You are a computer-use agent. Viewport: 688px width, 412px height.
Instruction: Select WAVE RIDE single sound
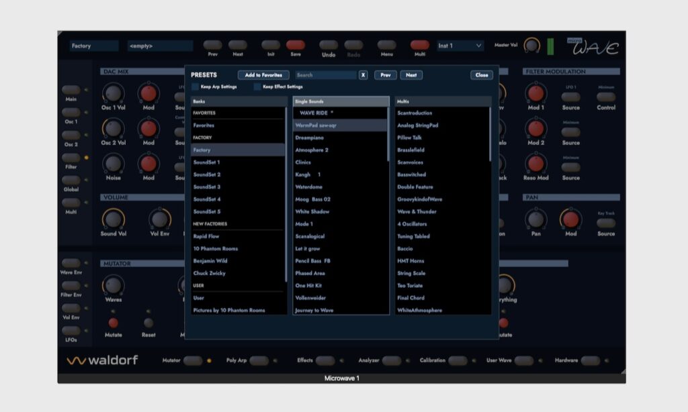[x=340, y=113]
